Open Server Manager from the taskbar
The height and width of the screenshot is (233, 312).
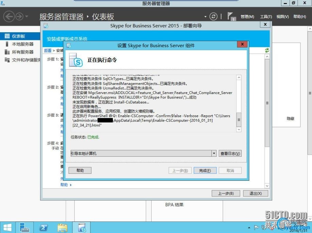point(25,228)
